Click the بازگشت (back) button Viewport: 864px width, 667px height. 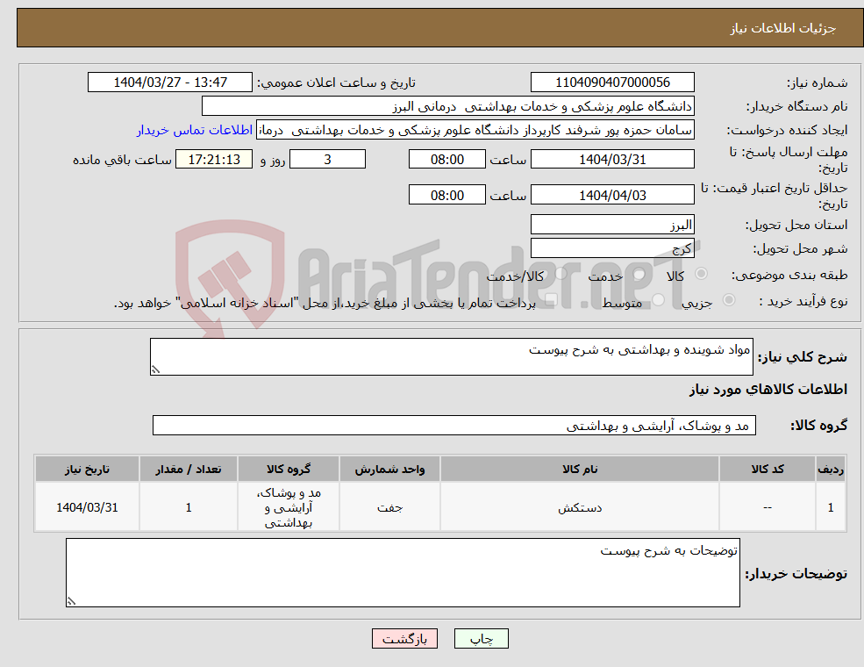[x=404, y=638]
